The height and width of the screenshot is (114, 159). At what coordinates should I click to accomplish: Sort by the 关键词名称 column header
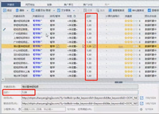tap(19, 16)
